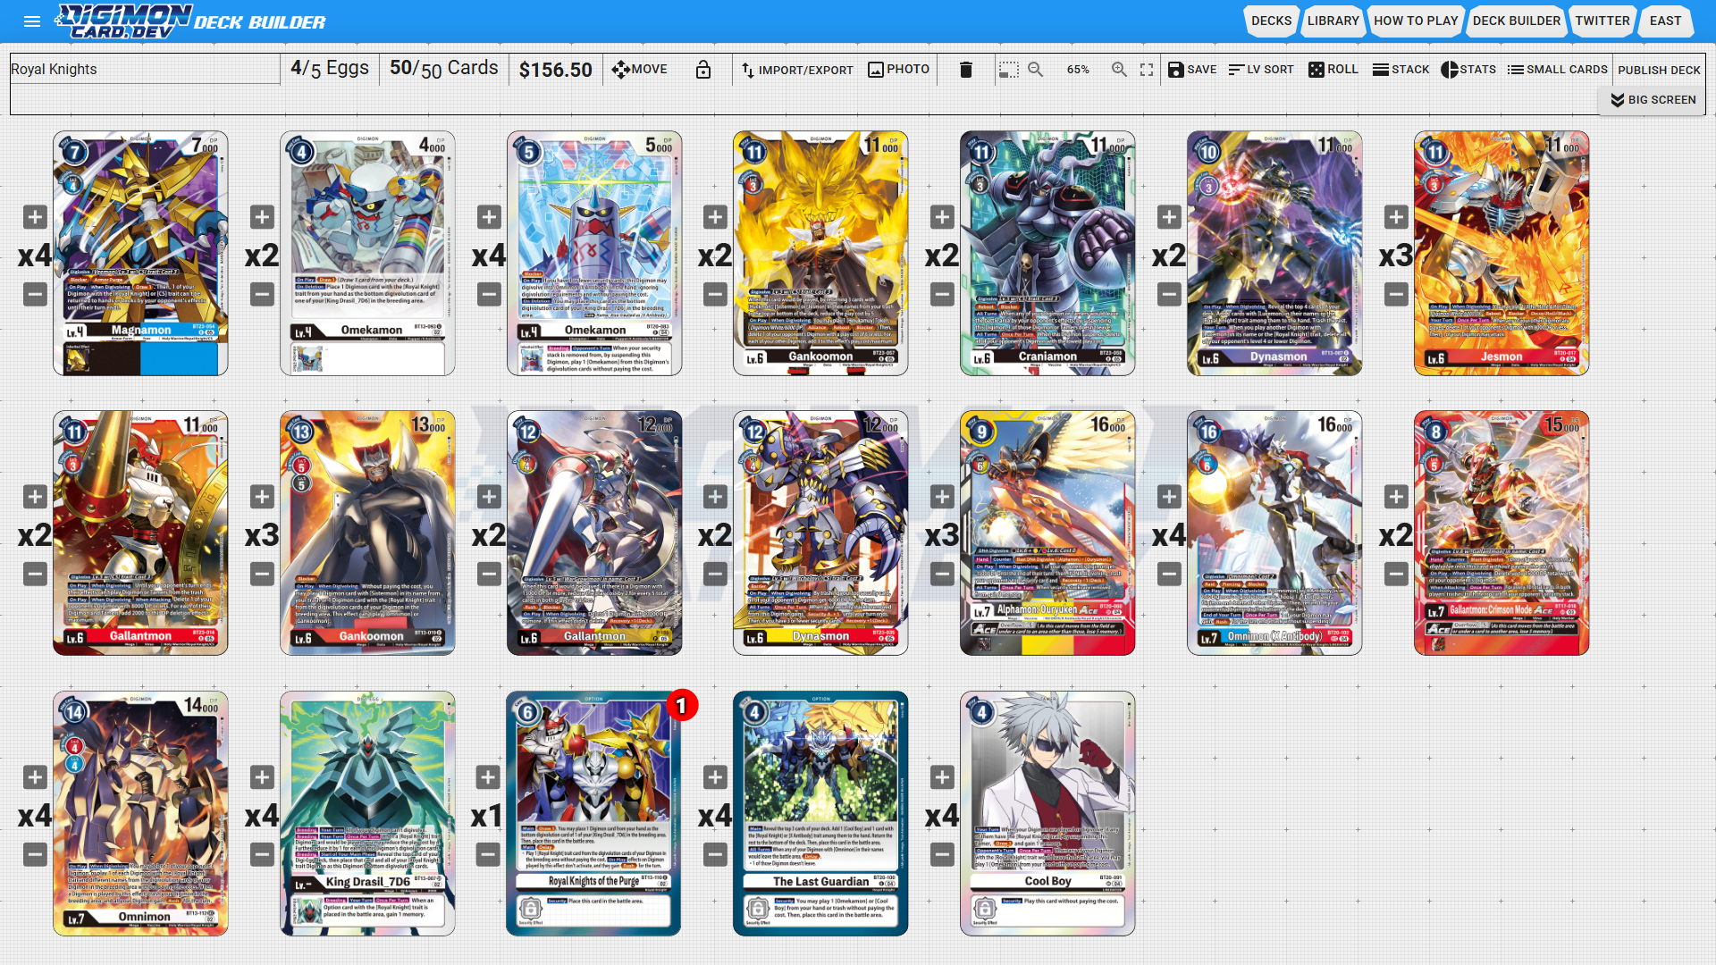Go to HOW TO PLAY tab
Image resolution: width=1716 pixels, height=965 pixels.
point(1415,21)
